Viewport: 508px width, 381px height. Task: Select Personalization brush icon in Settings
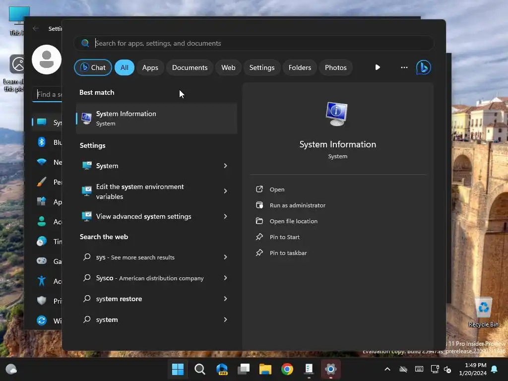tap(42, 182)
